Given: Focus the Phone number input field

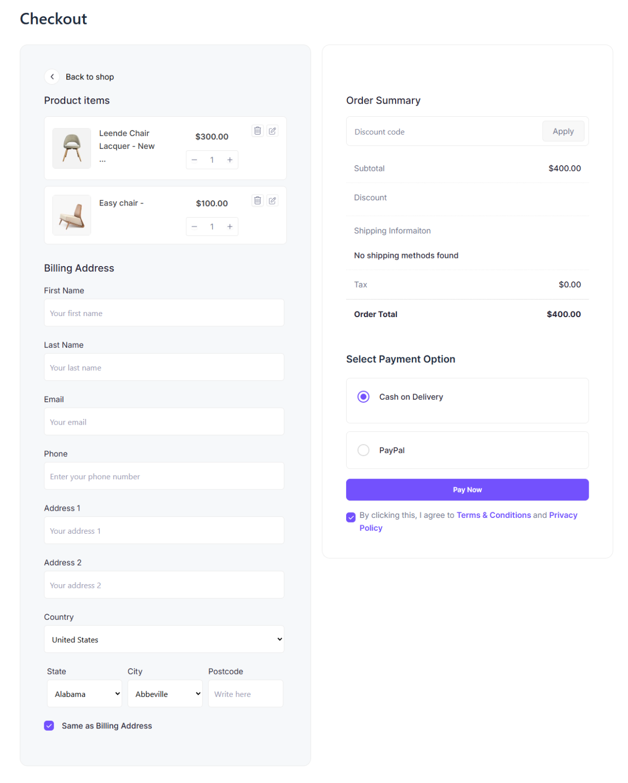Looking at the screenshot, I should 164,476.
